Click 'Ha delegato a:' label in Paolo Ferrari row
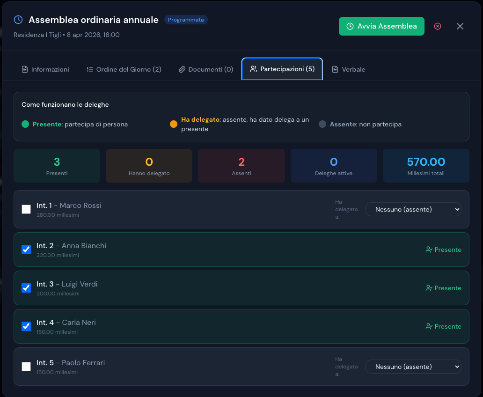Screen dimensions: 483x397 point(346,367)
